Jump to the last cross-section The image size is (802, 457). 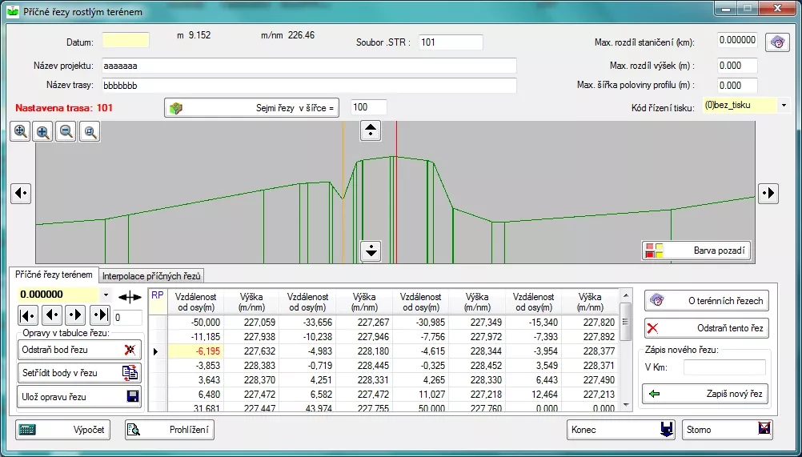click(100, 315)
